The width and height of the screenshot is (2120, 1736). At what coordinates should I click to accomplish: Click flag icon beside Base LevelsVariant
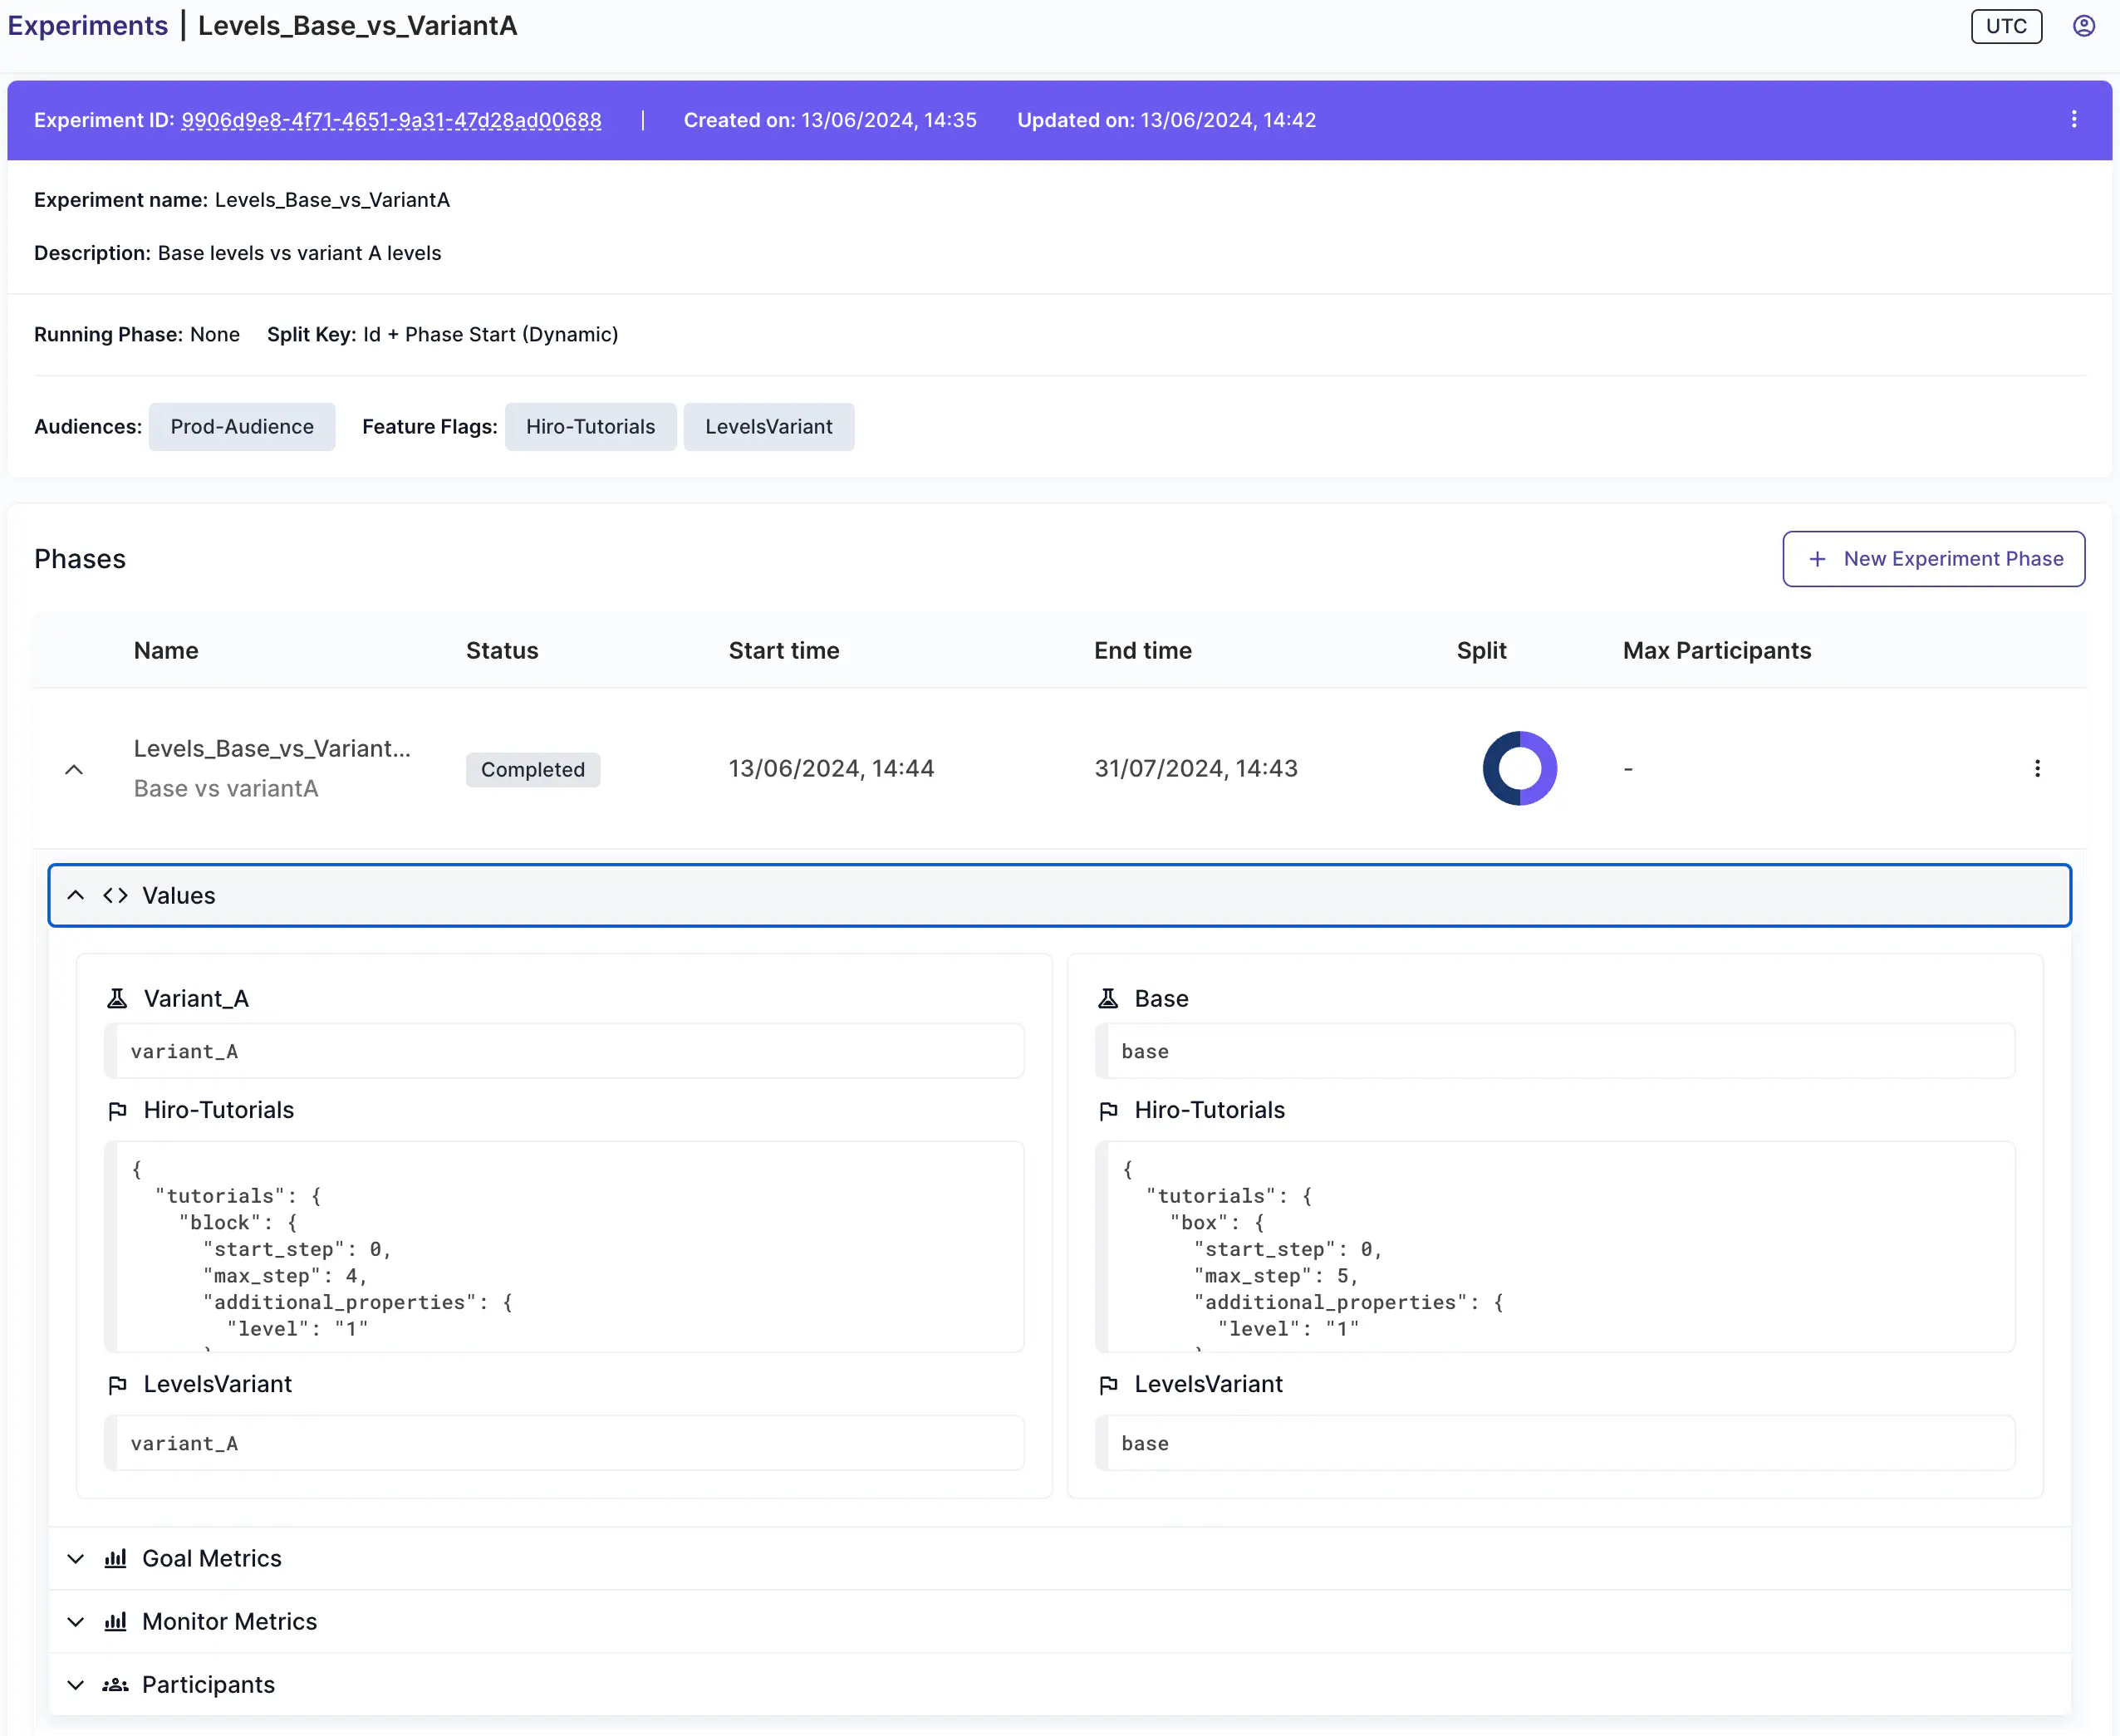(1108, 1384)
